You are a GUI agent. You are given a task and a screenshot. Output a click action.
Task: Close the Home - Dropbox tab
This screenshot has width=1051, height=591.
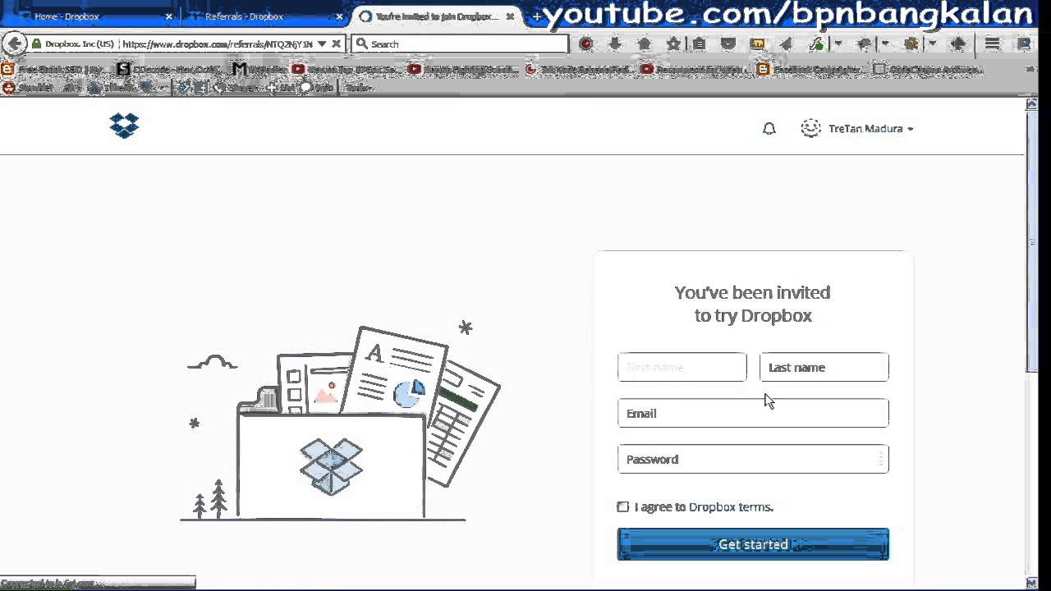point(169,16)
